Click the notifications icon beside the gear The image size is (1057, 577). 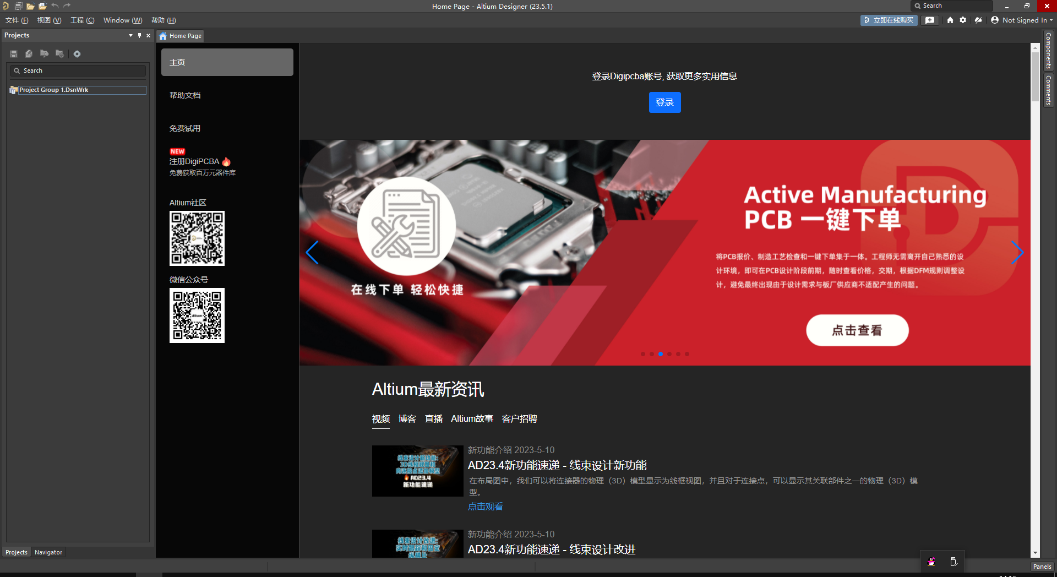(978, 20)
